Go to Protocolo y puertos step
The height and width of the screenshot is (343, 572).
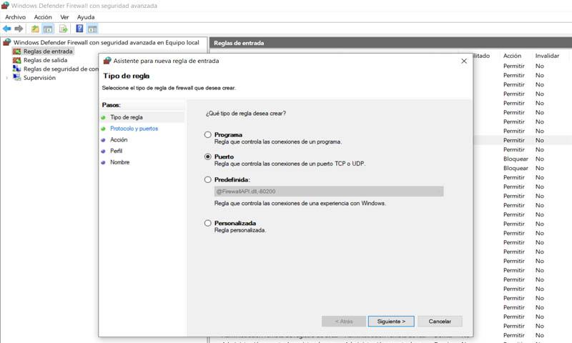click(x=134, y=129)
